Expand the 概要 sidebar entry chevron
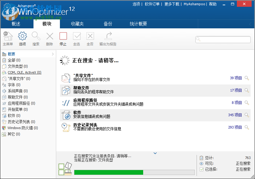 click(x=53, y=54)
